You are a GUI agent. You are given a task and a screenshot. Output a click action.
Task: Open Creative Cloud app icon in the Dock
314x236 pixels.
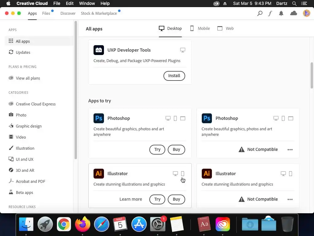click(223, 224)
